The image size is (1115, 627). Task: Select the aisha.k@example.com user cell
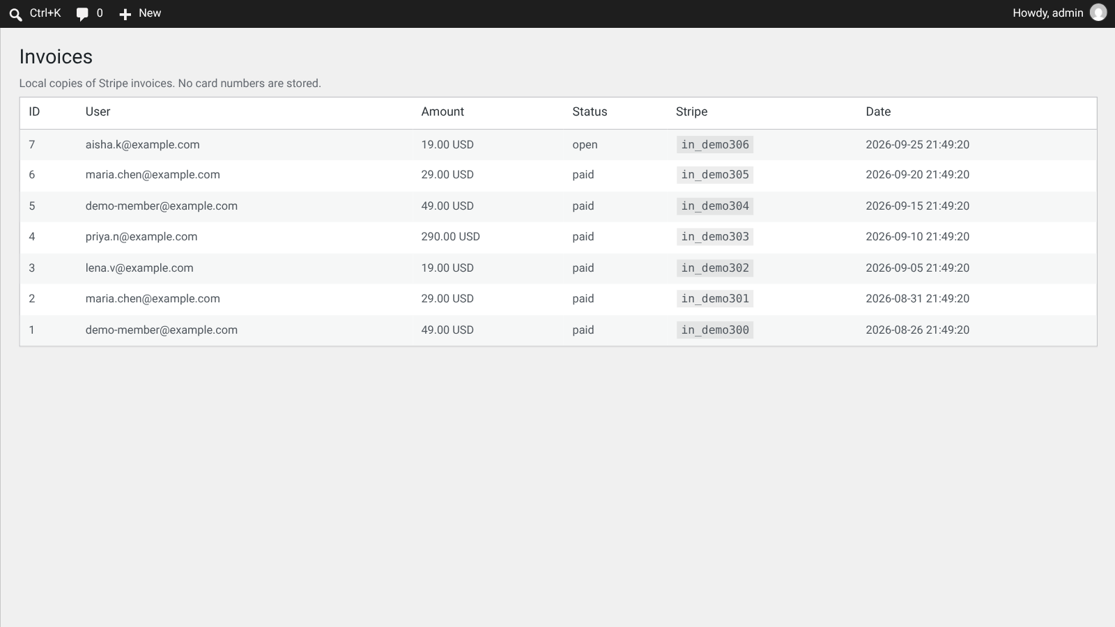click(142, 145)
